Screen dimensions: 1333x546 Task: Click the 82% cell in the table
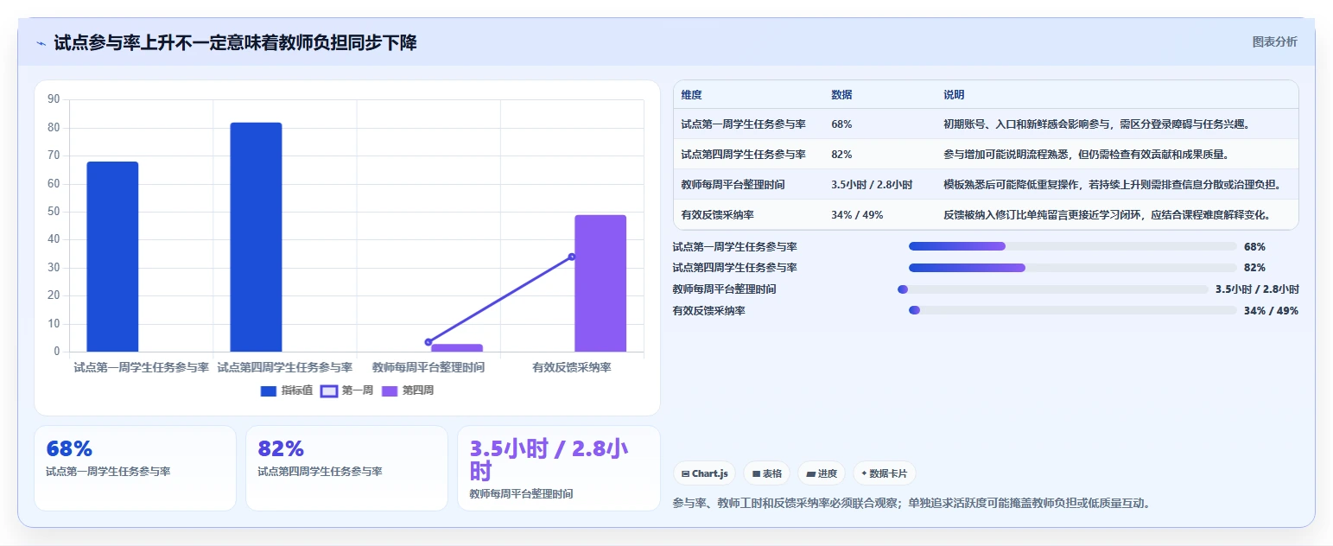point(841,155)
